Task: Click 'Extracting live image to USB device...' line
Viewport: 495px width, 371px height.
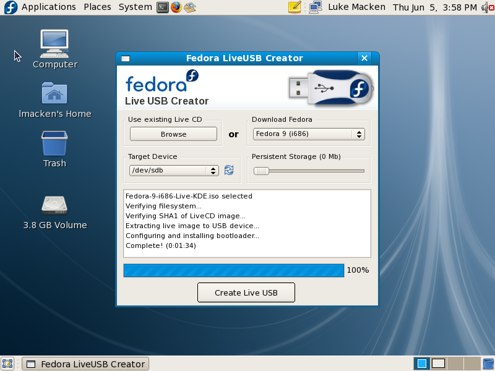Action: [x=192, y=226]
